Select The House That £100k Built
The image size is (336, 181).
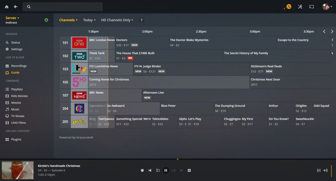point(169,56)
